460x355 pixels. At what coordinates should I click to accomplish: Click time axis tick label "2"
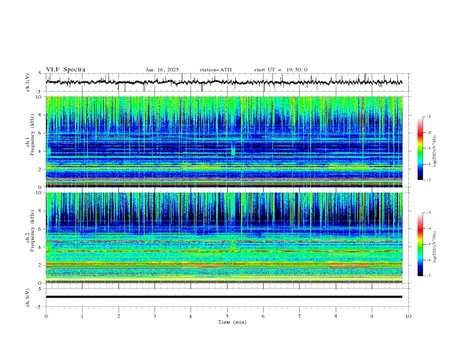point(118,316)
